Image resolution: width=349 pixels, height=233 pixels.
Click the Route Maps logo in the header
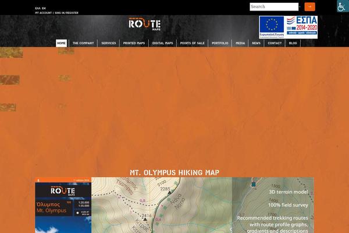click(x=144, y=25)
